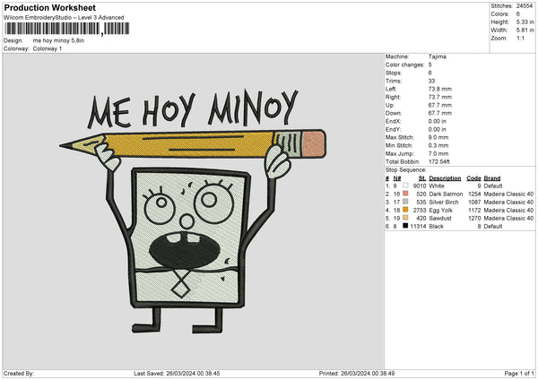Choose the Egg Yolk color swatch

pos(405,210)
